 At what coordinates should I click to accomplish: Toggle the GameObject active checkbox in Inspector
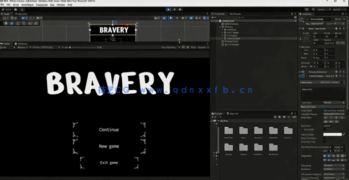pyautogui.click(x=308, y=19)
